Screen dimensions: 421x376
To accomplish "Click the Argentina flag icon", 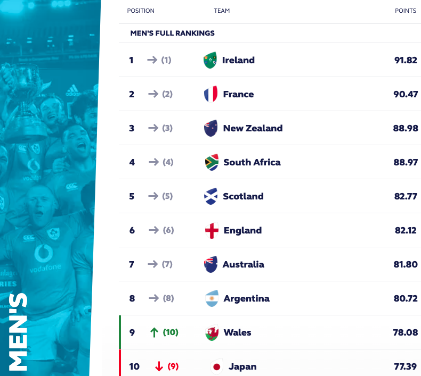I will pos(212,298).
